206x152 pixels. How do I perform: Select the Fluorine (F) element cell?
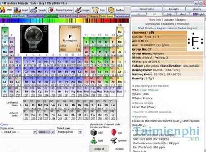coord(113,42)
